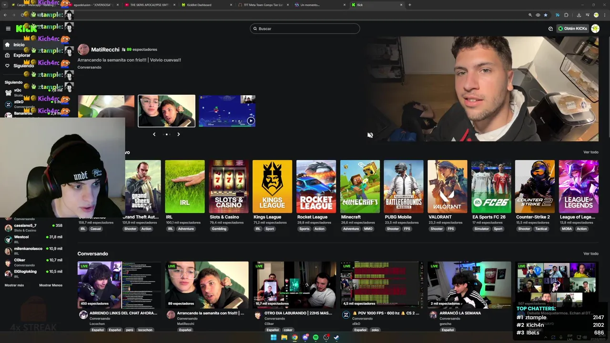Viewport: 610px width, 343px height.
Task: Select the MatiRecchi carousel thumbnail
Action: (x=166, y=111)
